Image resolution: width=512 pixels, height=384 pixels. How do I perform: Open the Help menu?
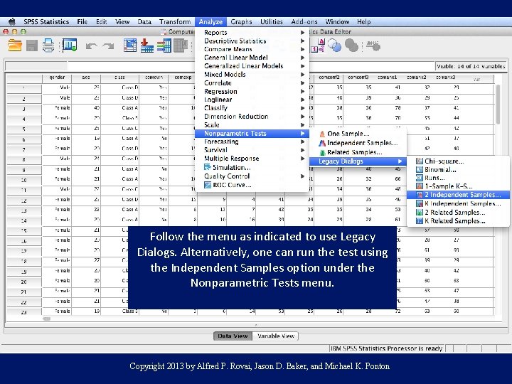[364, 22]
